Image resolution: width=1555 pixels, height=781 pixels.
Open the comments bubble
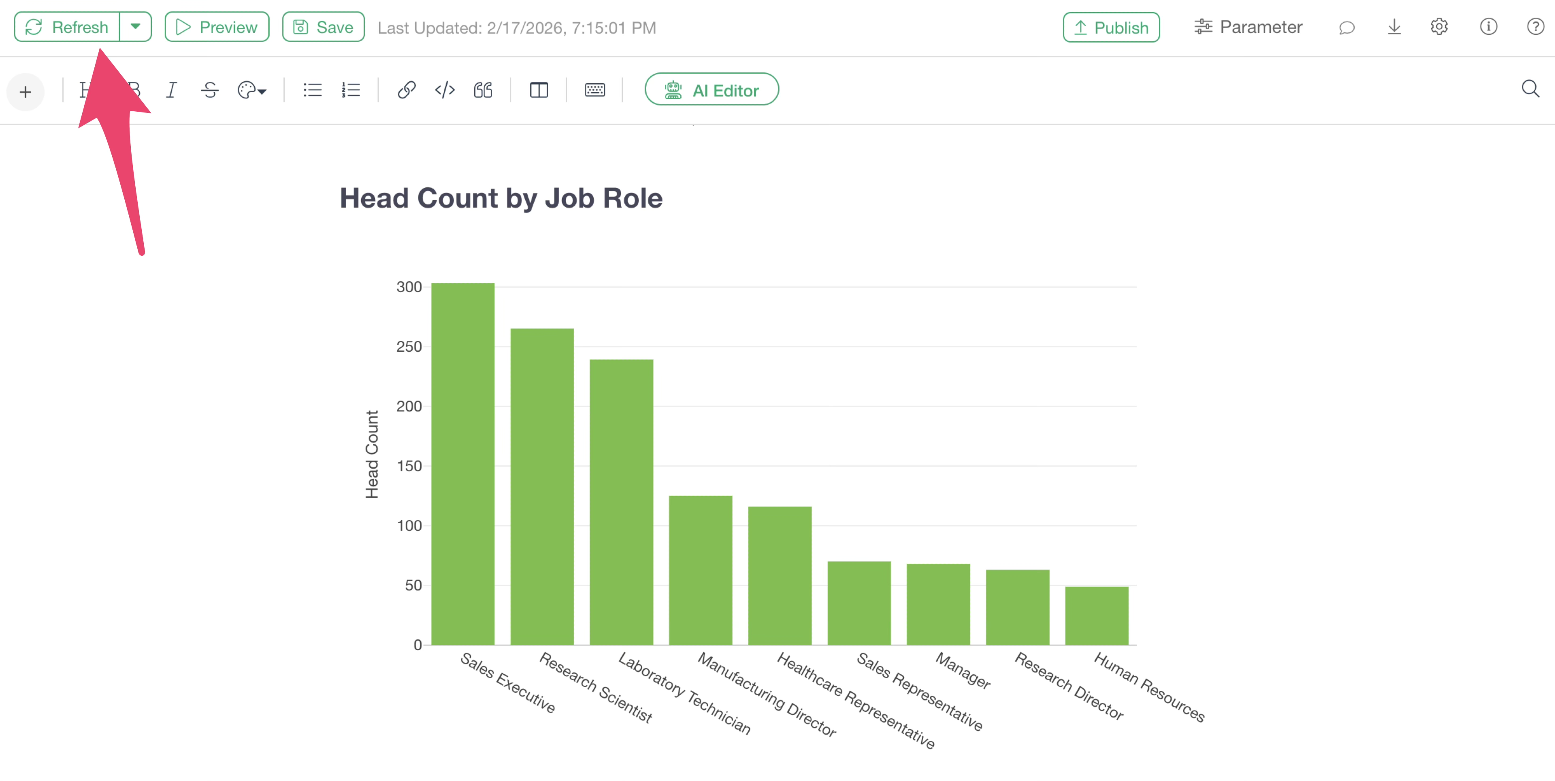(x=1347, y=28)
